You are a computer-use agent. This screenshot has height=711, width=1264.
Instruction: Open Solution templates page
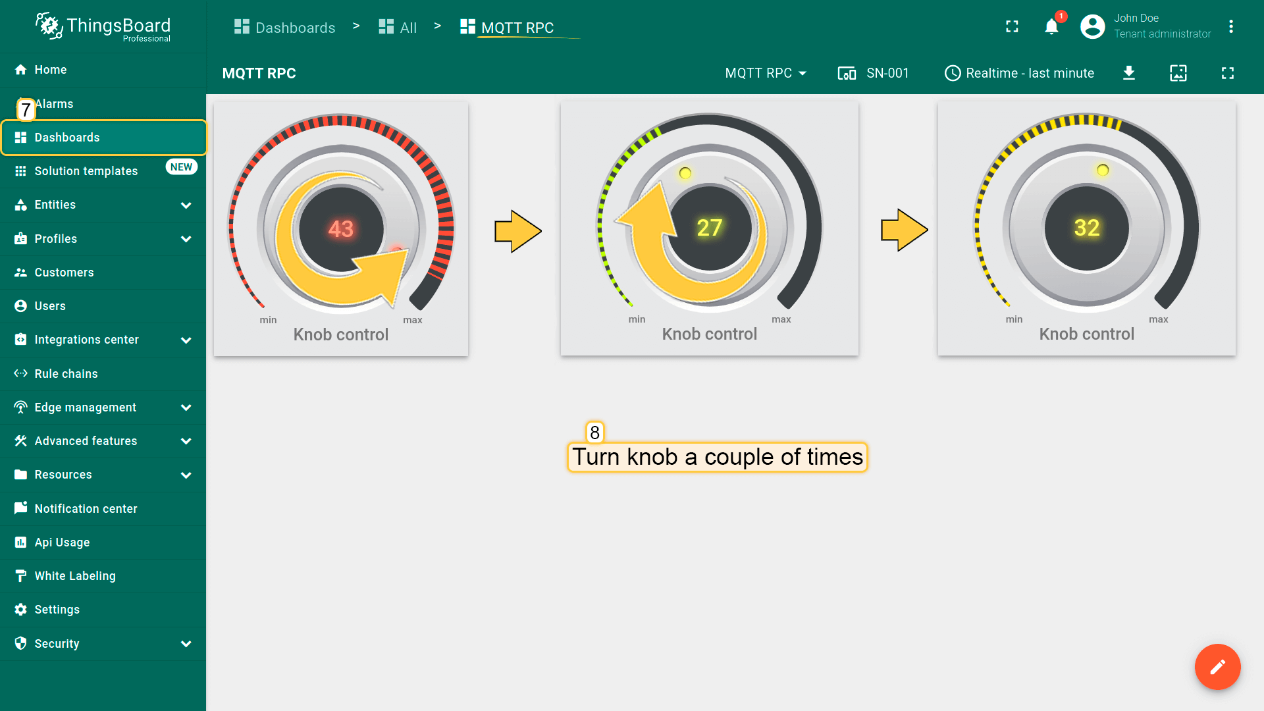coord(86,171)
